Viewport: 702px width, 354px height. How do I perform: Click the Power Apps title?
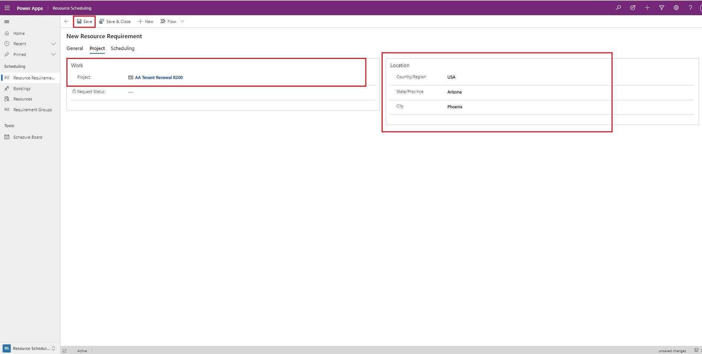click(30, 8)
